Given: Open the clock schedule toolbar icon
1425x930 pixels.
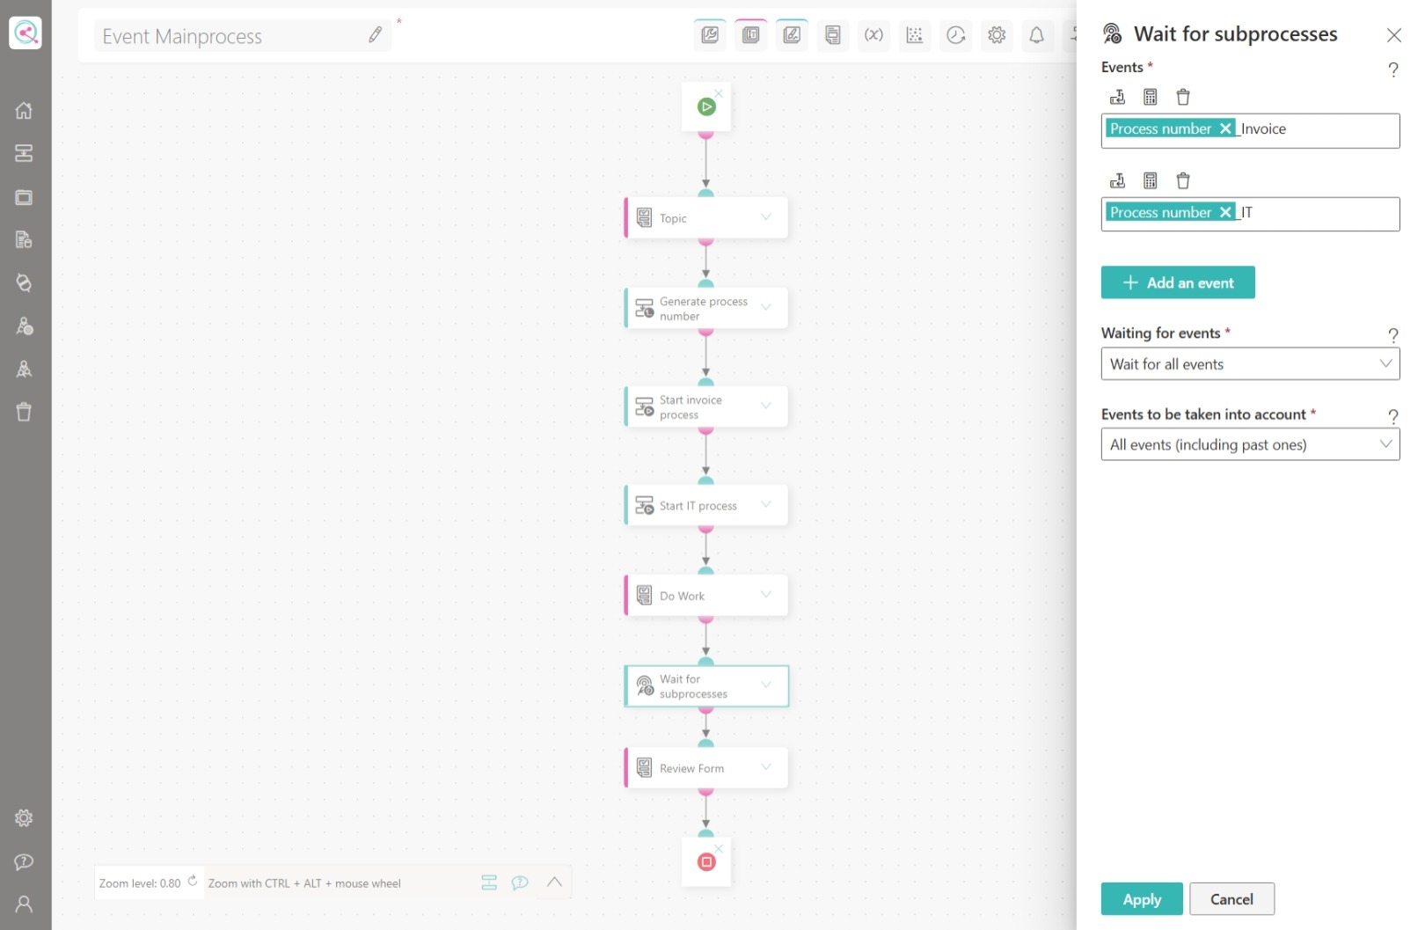Looking at the screenshot, I should tap(955, 35).
